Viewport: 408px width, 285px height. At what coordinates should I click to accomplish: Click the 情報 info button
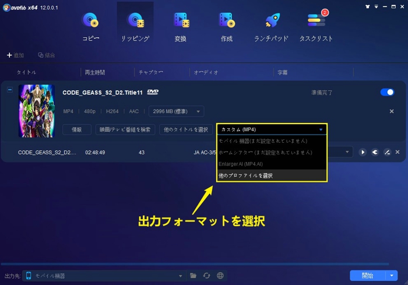coord(77,129)
